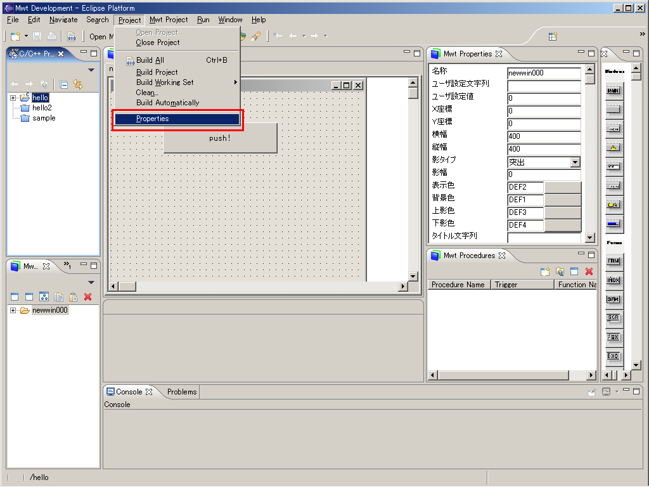Click the Open Perspective icon
649x487 pixels.
pyautogui.click(x=553, y=36)
